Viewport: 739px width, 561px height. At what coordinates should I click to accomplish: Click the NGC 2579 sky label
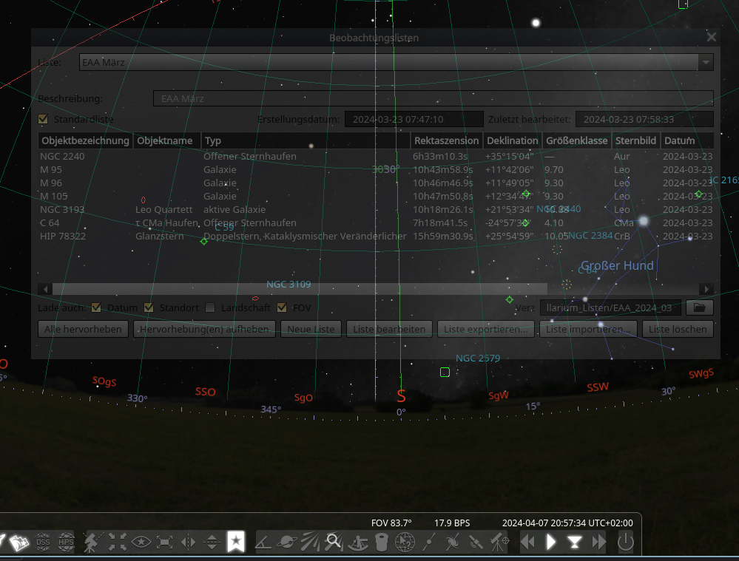click(x=478, y=358)
